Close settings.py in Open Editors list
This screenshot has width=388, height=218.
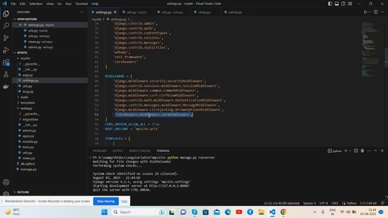pyautogui.click(x=20, y=25)
